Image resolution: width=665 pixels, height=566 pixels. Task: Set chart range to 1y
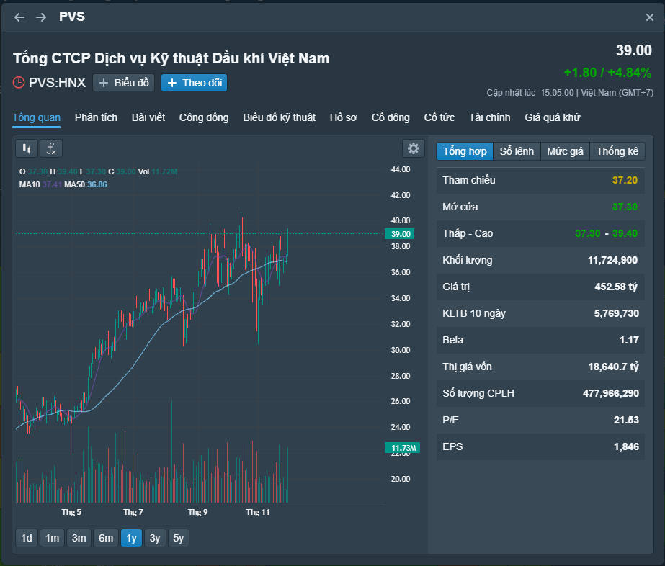(131, 538)
